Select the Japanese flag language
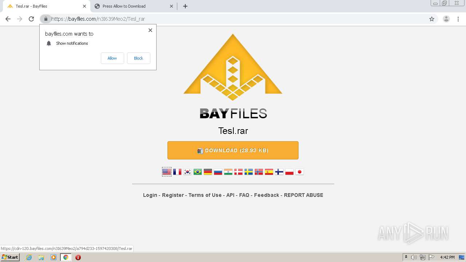The image size is (466, 262). point(300,172)
